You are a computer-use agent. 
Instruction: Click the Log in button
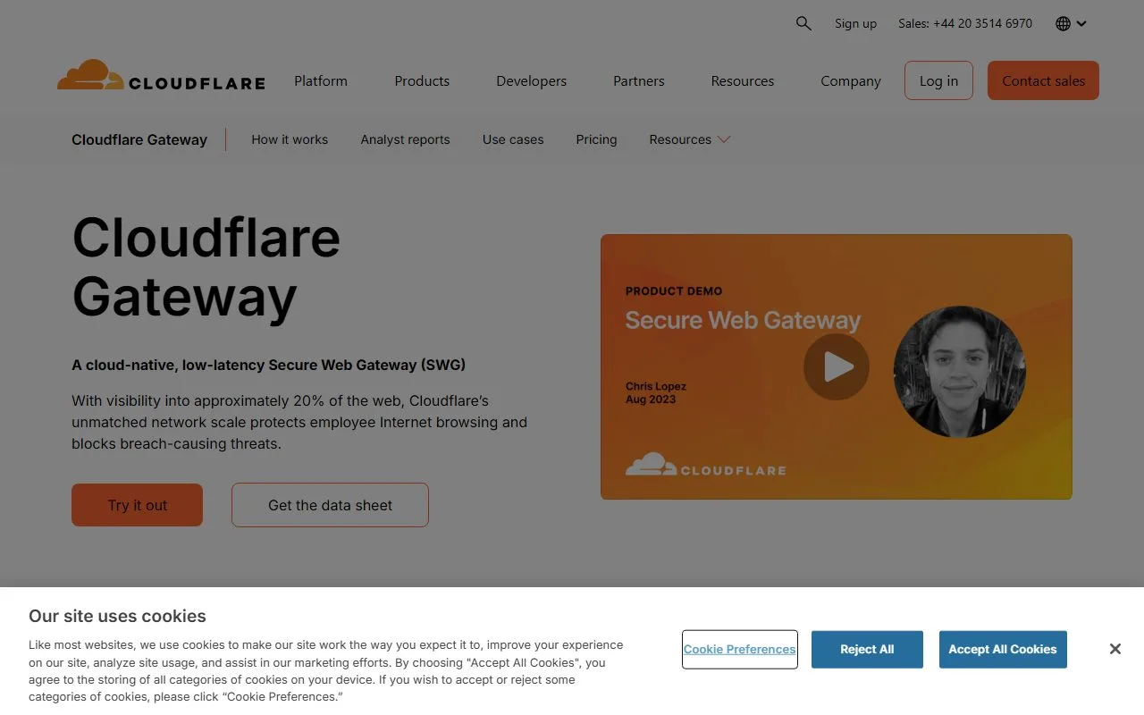click(x=938, y=80)
